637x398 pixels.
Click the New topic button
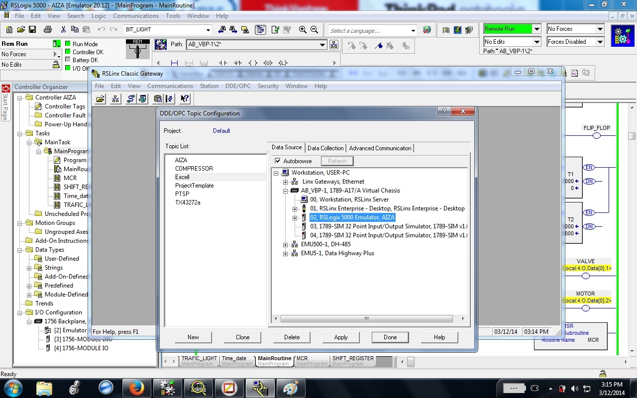click(x=193, y=337)
